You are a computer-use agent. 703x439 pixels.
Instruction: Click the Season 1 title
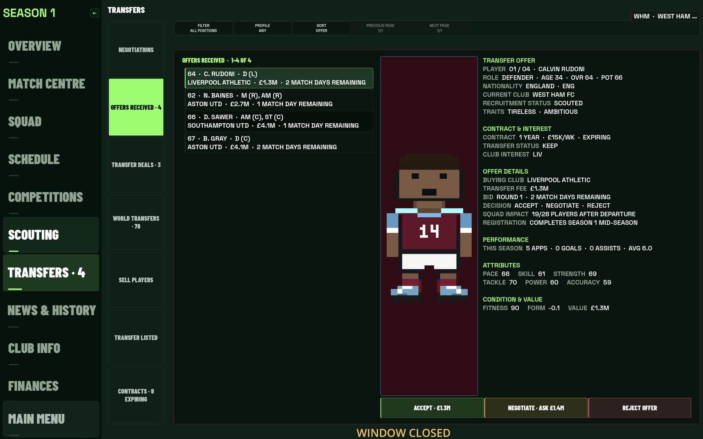pos(29,13)
